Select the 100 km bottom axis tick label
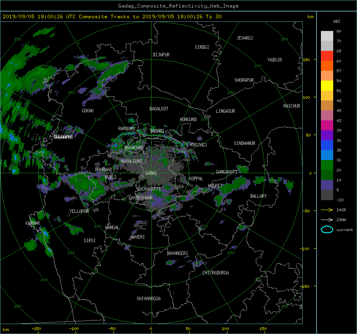 click(225, 328)
